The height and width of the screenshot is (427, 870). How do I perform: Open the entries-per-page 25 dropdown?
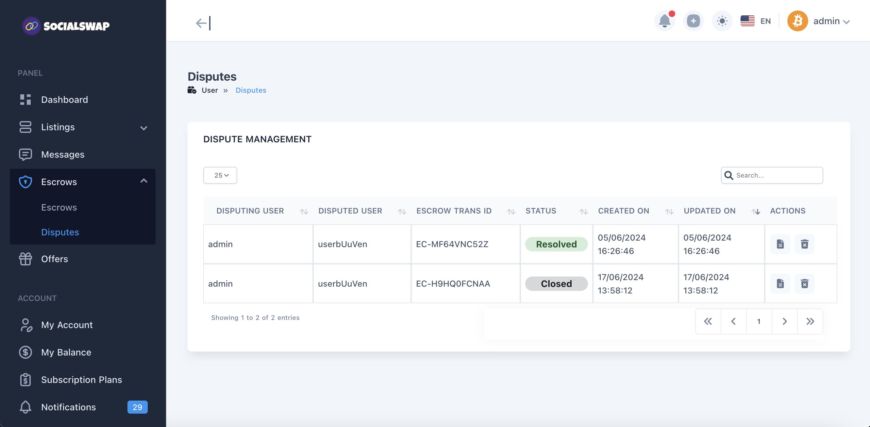(220, 175)
